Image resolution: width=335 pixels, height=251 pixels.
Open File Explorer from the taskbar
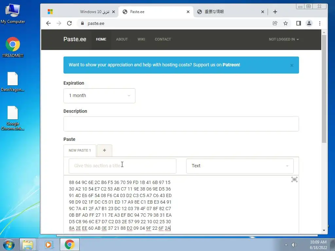[x=28, y=244]
